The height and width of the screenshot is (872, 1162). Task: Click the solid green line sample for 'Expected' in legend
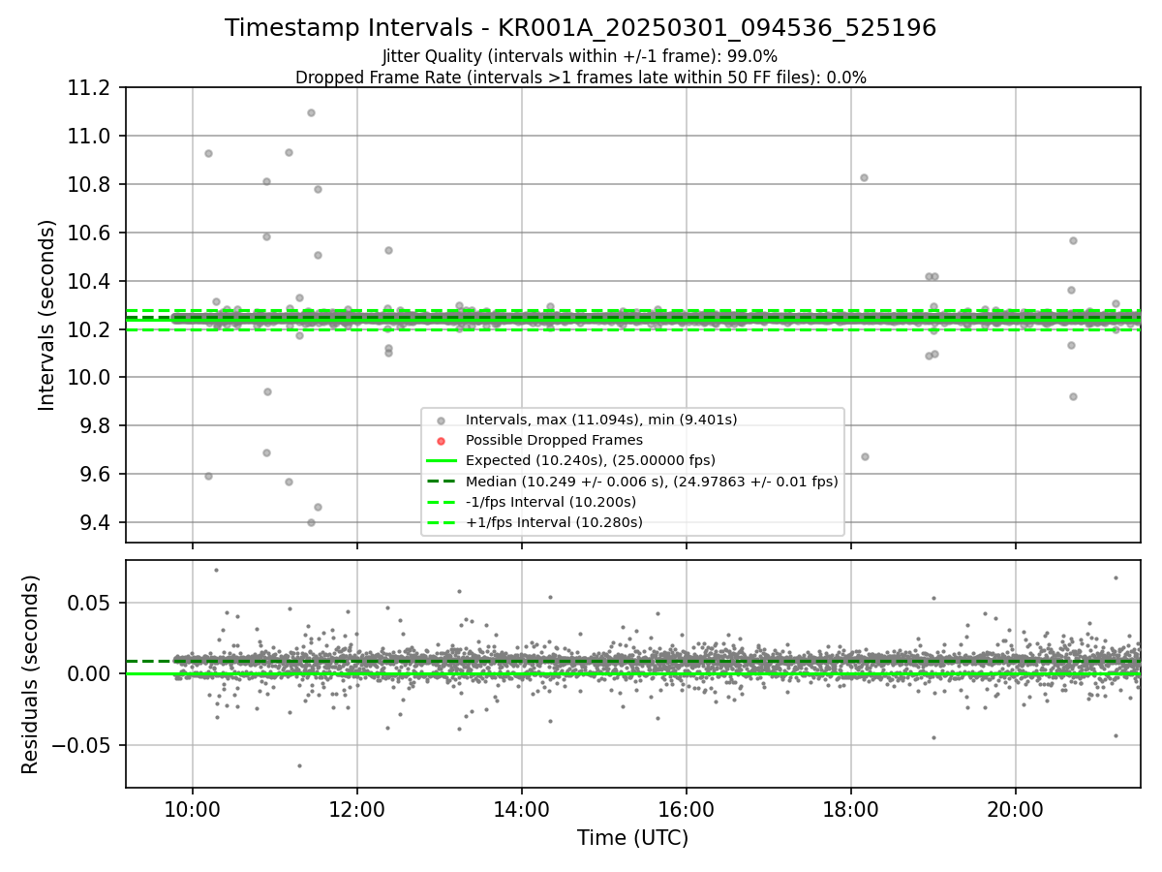pyautogui.click(x=441, y=461)
